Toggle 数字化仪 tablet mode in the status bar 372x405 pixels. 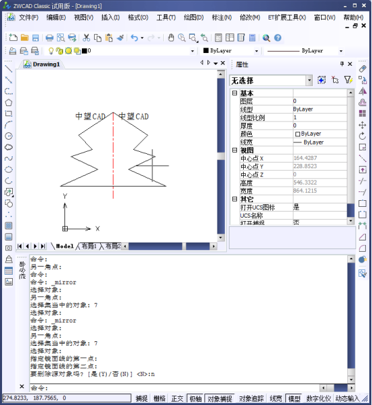(318, 398)
